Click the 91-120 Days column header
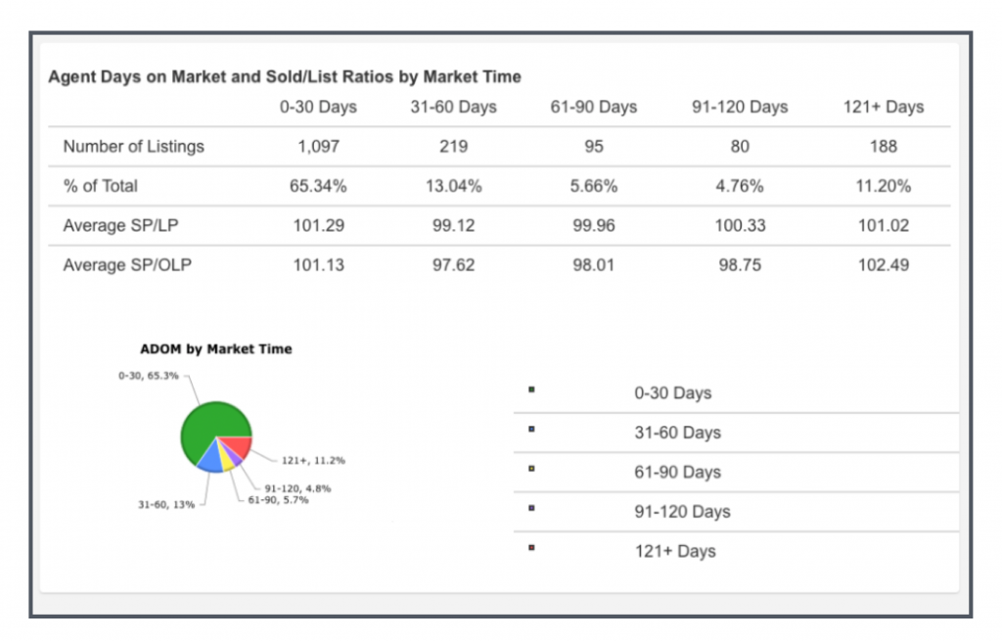This screenshot has height=641, width=1002. pyautogui.click(x=739, y=107)
